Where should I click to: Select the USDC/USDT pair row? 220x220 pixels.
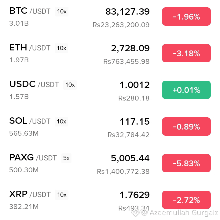coord(110,90)
